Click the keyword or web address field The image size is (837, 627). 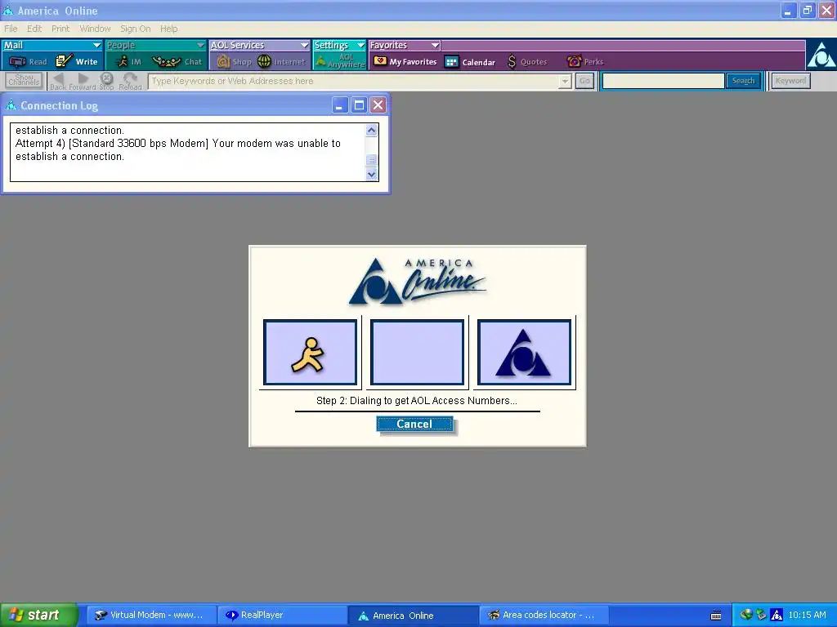(353, 81)
